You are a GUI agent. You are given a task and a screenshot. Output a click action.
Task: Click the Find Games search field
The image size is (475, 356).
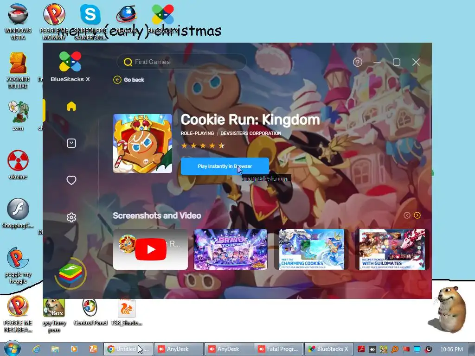coord(182,62)
